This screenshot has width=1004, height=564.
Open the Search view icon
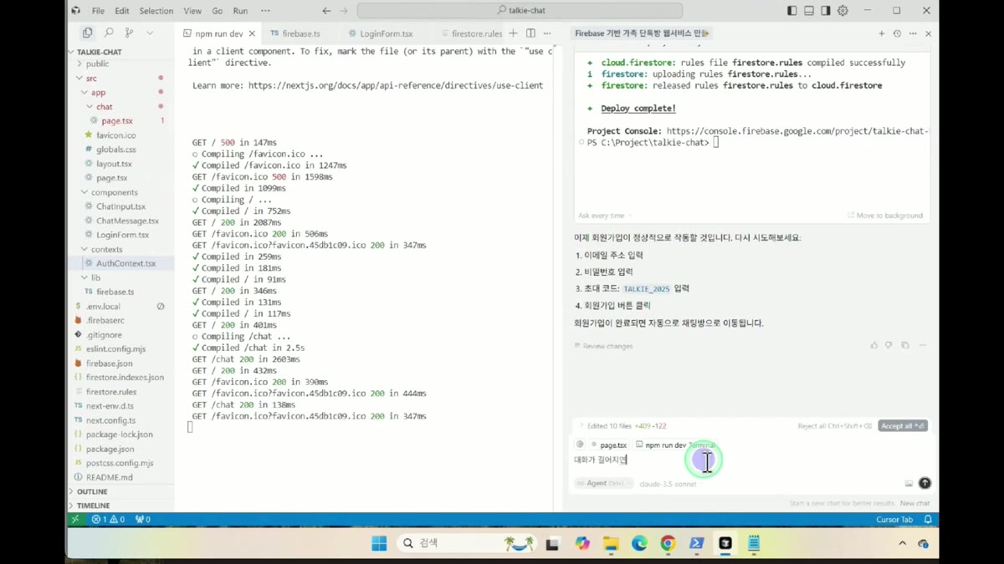click(109, 33)
